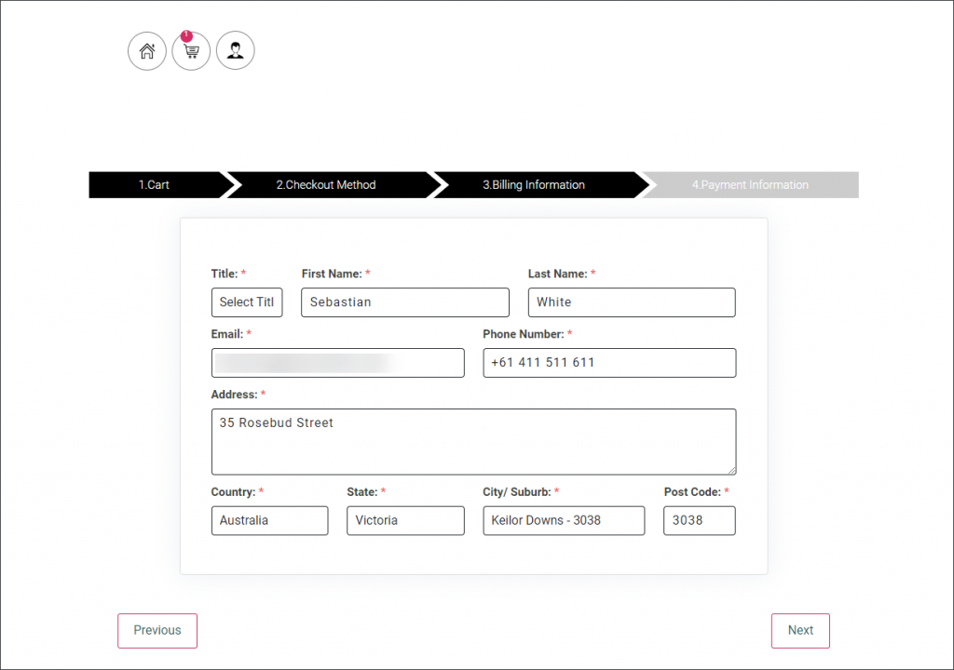954x670 pixels.
Task: Select the 3.Billing Information step
Action: pos(534,185)
